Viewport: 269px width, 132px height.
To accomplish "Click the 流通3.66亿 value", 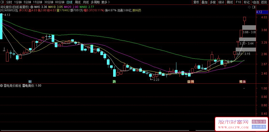I will coord(124,10).
